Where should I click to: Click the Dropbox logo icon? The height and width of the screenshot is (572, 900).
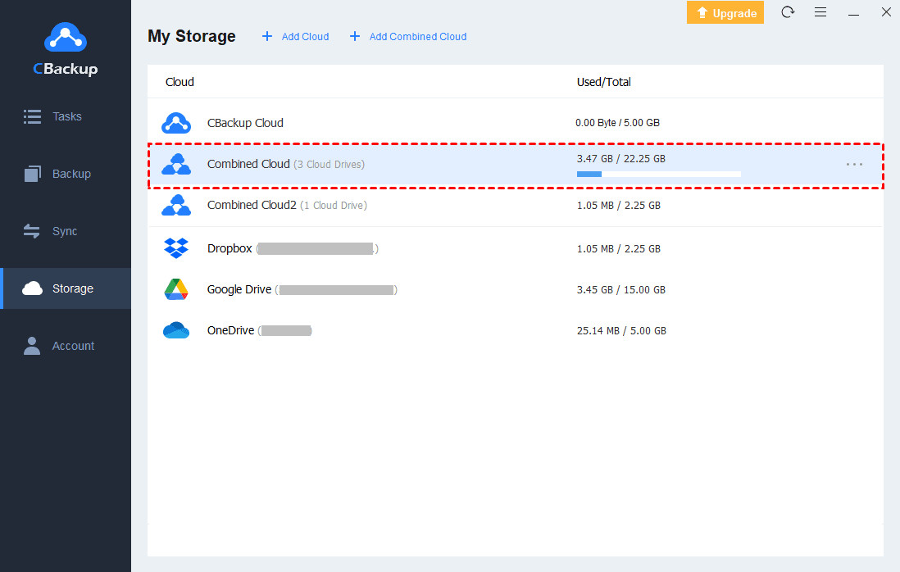(176, 248)
